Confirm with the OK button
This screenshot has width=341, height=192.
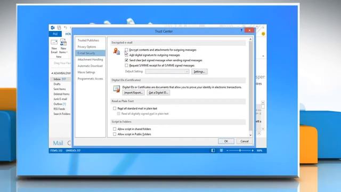(x=226, y=141)
